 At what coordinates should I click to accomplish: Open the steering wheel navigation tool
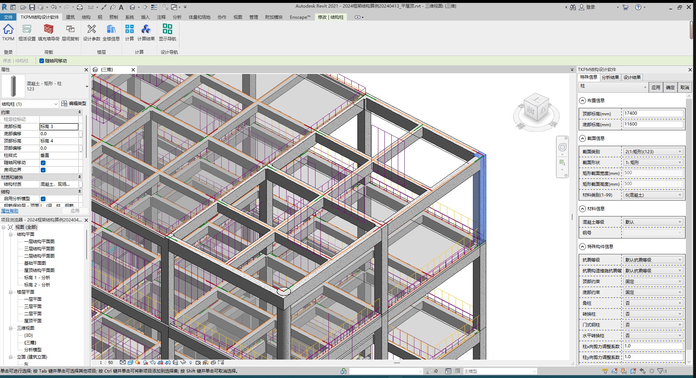click(x=562, y=147)
